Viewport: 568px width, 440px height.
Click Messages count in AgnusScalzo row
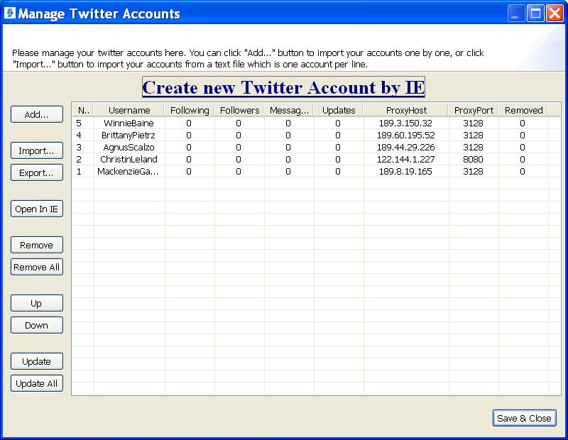tap(288, 148)
